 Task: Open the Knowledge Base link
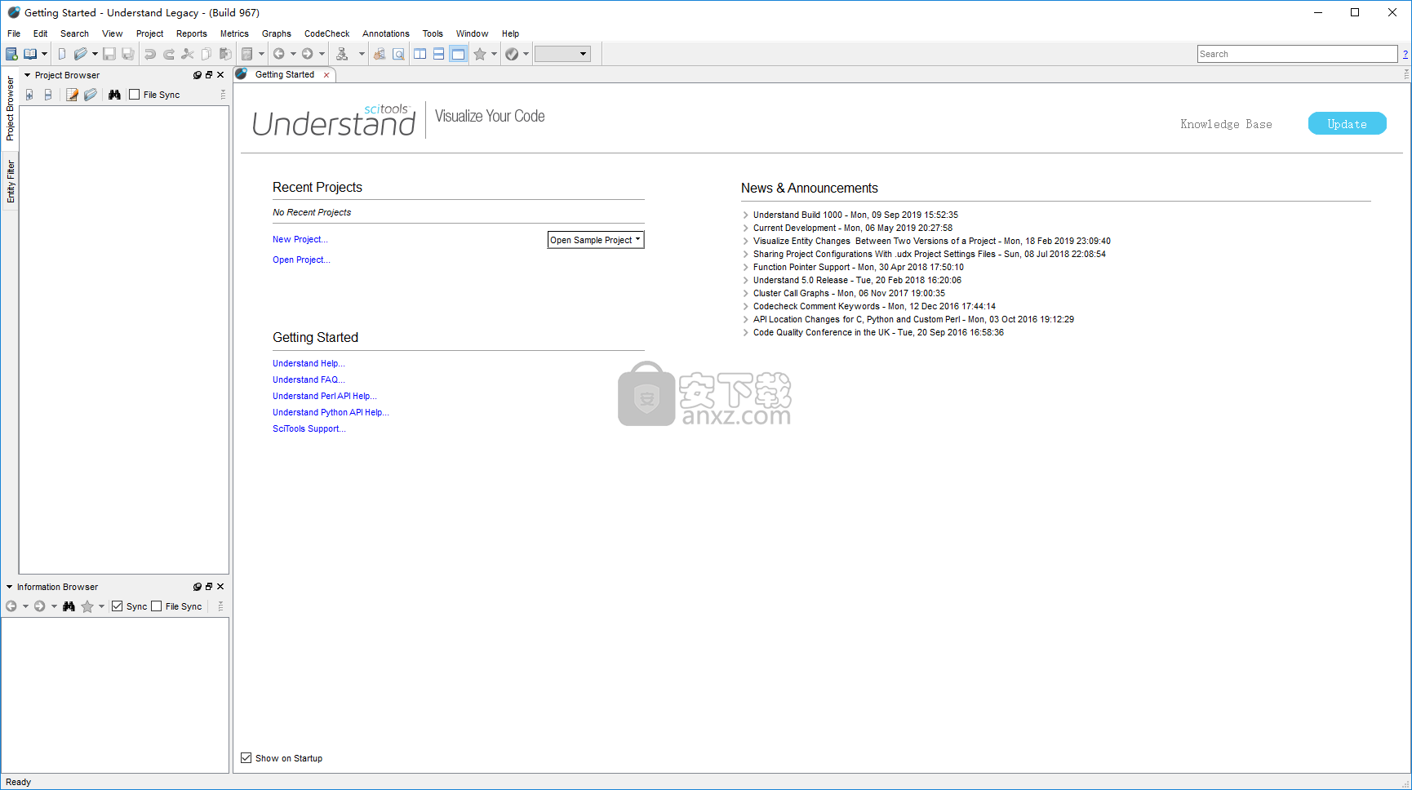[x=1226, y=124]
